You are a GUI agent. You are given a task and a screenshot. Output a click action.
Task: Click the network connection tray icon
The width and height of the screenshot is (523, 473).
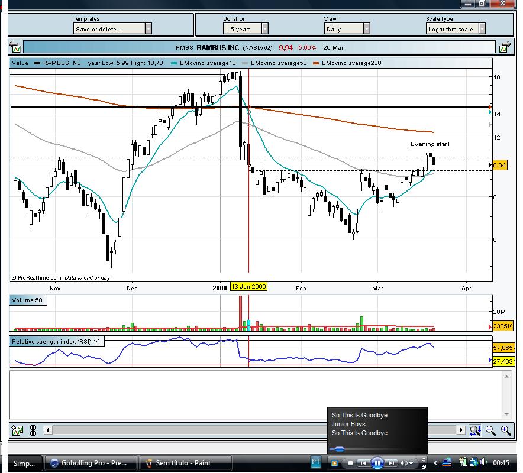click(x=474, y=462)
